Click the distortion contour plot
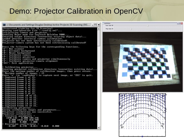The height and width of the screenshot is (138, 184). [142, 115]
